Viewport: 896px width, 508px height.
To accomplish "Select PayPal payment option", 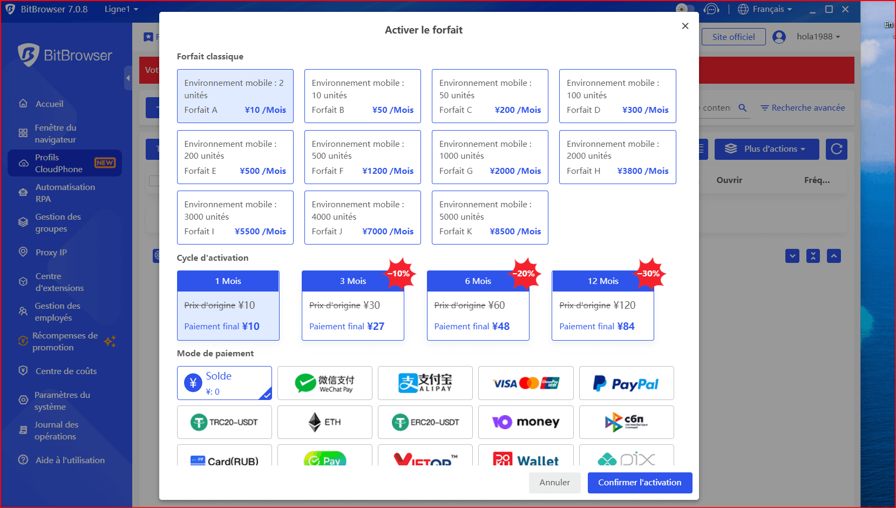I will point(626,383).
